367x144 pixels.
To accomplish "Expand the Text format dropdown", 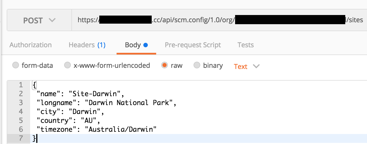I will tap(247, 67).
